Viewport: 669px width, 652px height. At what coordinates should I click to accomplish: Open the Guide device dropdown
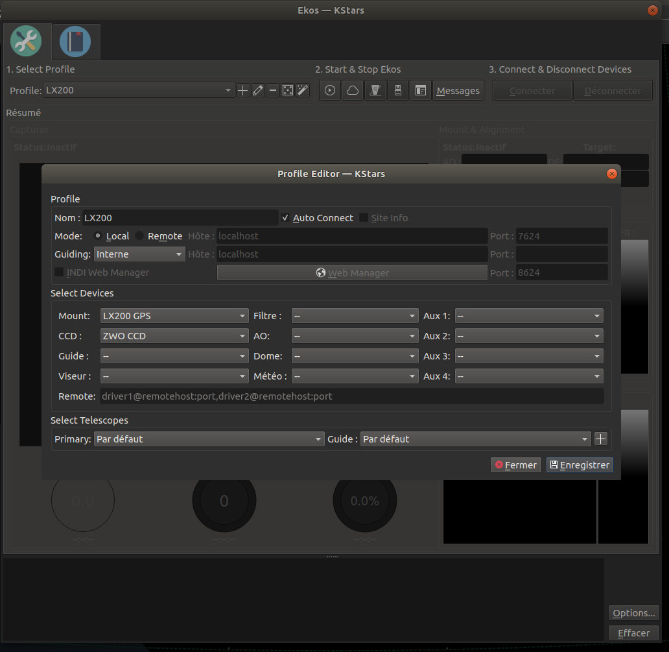(174, 356)
